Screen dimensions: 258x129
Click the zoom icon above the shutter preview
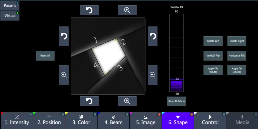click(127, 10)
